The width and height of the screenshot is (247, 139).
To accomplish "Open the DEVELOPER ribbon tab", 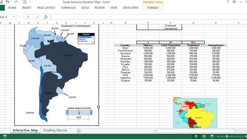I will tap(130, 8).
